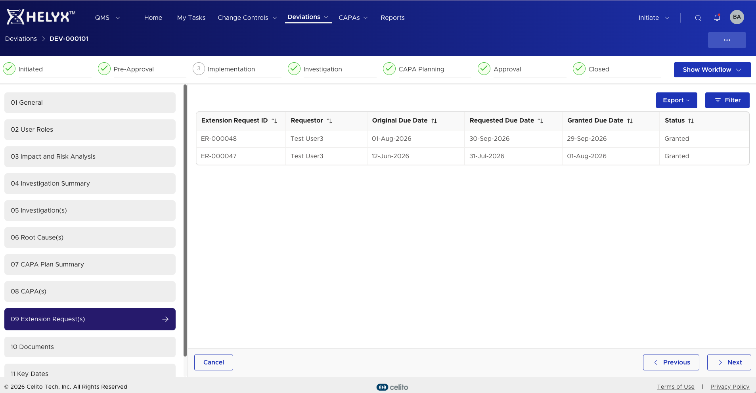Open 04 Investigation Summary section
The image size is (756, 393).
90,184
